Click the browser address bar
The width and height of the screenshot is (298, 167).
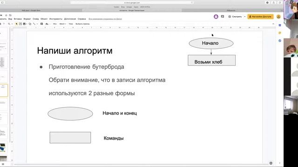pyautogui.click(x=132, y=3)
